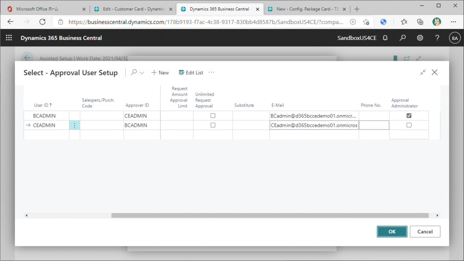This screenshot has height=261, width=464.
Task: Switch to Dynamics 365 Business Central tab
Action: coord(220,9)
